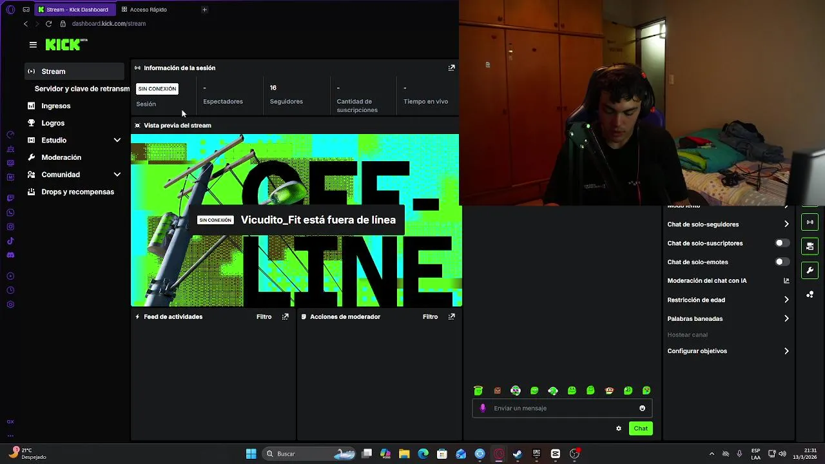Reload the Kick dashboard page
The width and height of the screenshot is (825, 464).
[x=48, y=24]
